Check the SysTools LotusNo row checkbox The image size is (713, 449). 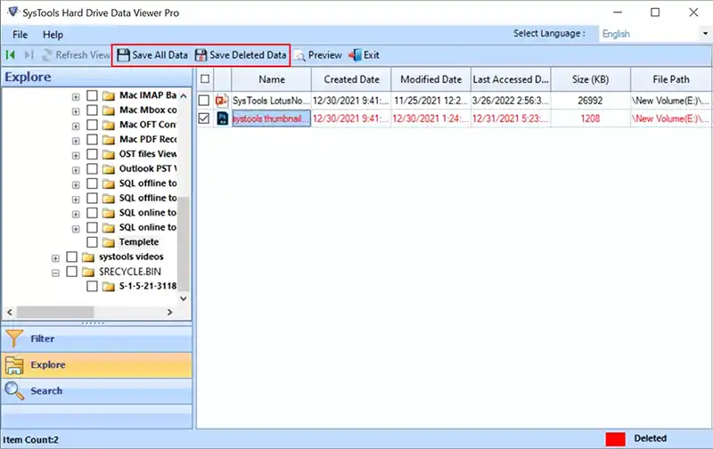pos(204,101)
